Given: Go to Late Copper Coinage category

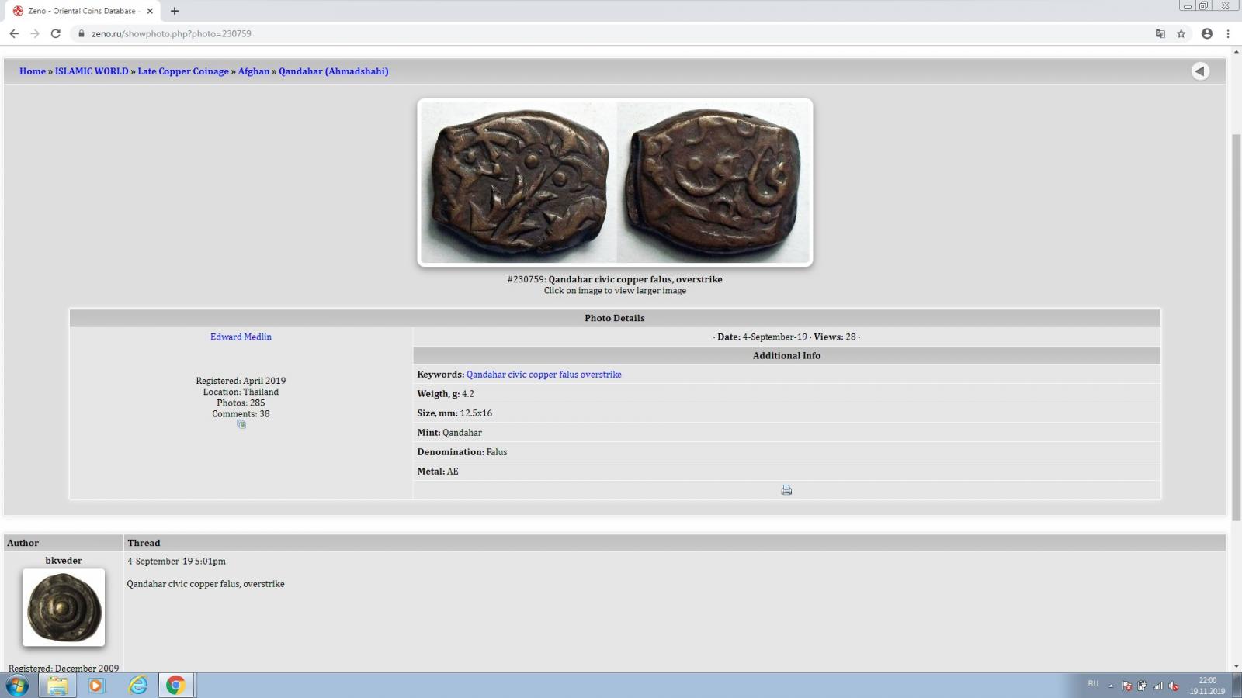Looking at the screenshot, I should pyautogui.click(x=183, y=71).
